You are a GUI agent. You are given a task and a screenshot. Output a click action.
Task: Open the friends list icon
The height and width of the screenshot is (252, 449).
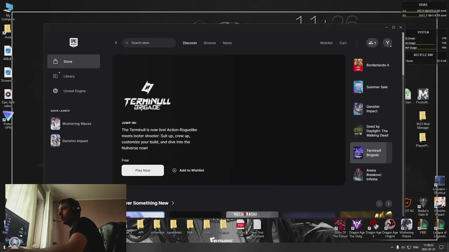372,43
